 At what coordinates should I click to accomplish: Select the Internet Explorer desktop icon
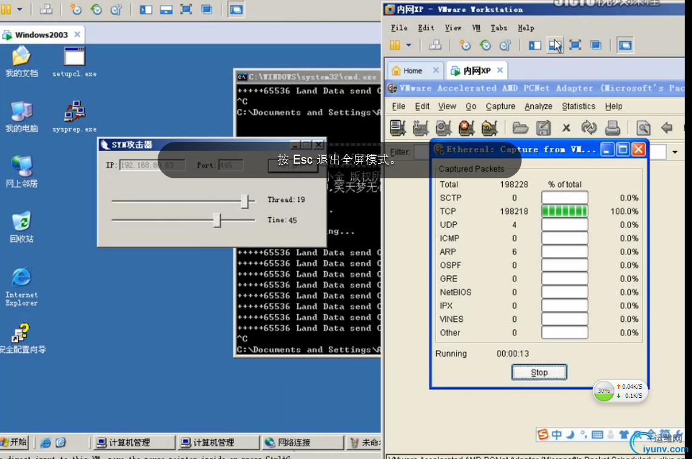[x=21, y=286]
